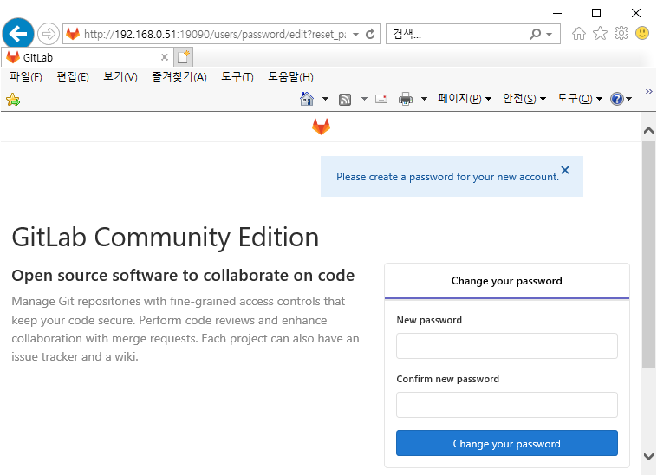
Task: Open the 도움말(H) menu
Action: [x=290, y=77]
